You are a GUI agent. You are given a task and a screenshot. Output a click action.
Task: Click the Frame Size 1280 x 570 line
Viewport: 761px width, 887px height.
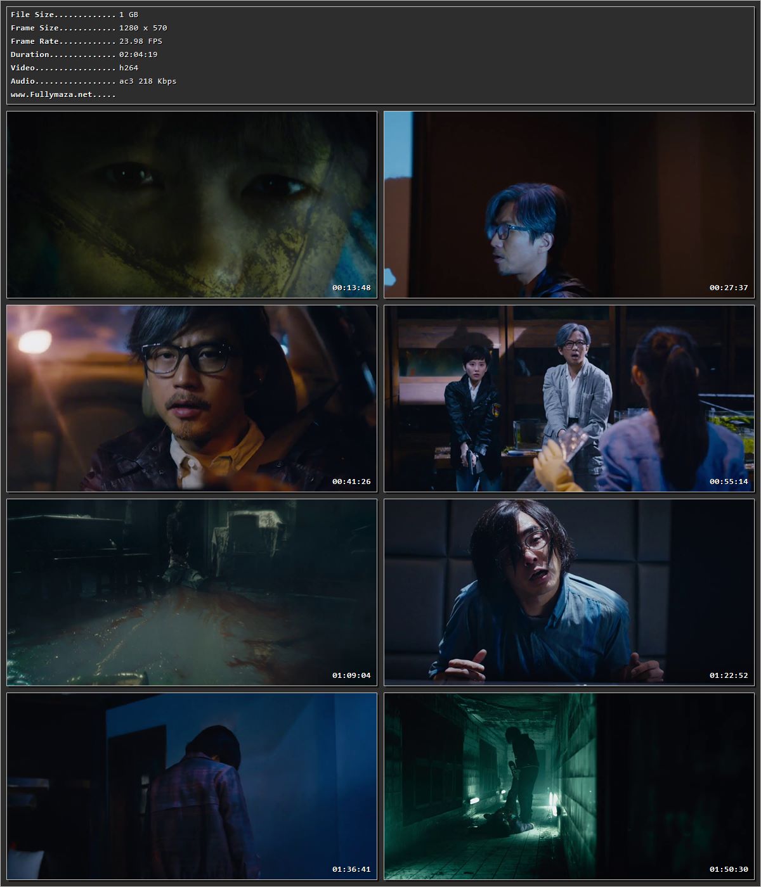click(x=89, y=28)
